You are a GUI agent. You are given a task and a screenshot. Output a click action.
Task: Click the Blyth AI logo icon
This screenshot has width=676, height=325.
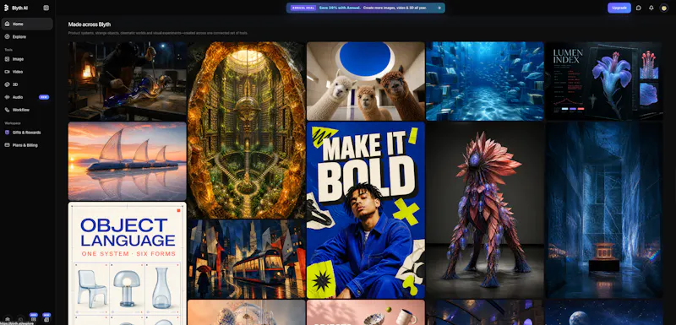tap(6, 8)
